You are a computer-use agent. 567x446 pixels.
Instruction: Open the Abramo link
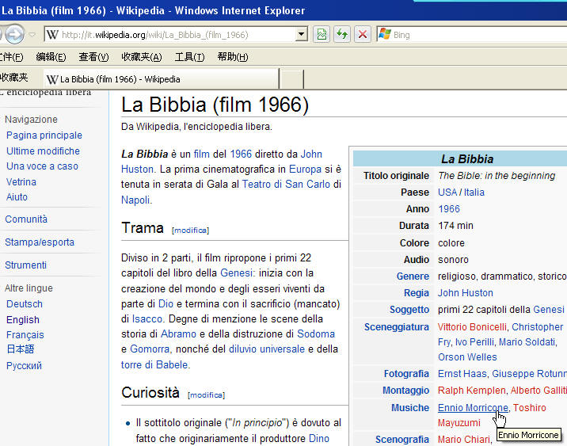click(178, 334)
